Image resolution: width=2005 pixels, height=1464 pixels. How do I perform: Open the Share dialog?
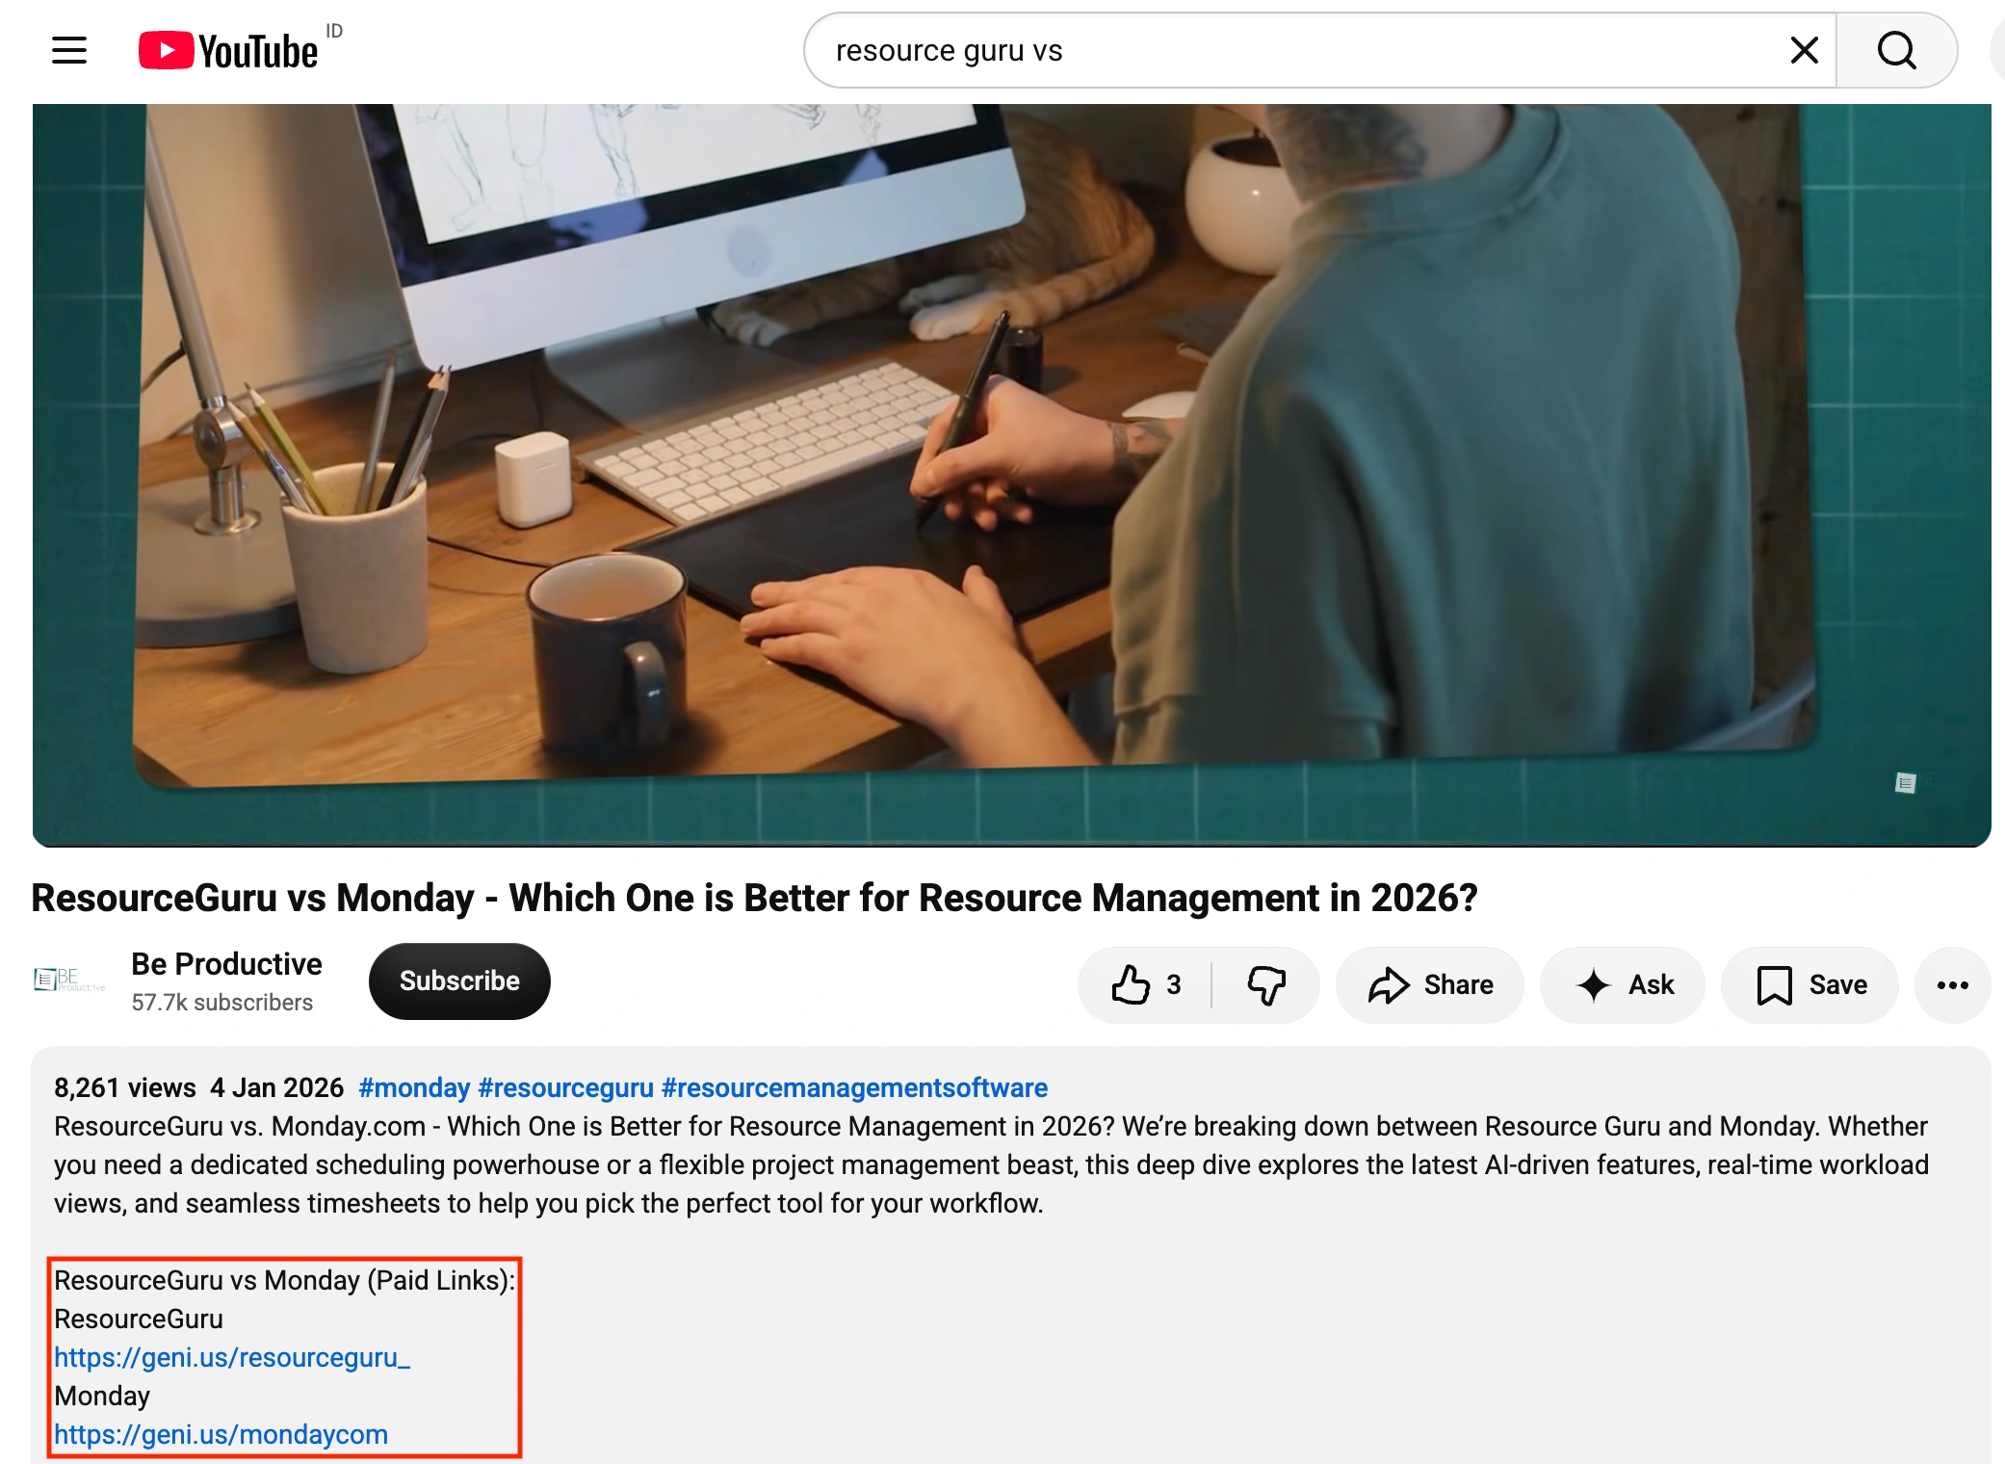[x=1430, y=984]
